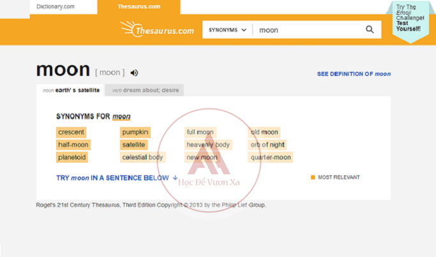Select the noun earth's satellite tab
Image resolution: width=436 pixels, height=257 pixels.
(x=71, y=91)
